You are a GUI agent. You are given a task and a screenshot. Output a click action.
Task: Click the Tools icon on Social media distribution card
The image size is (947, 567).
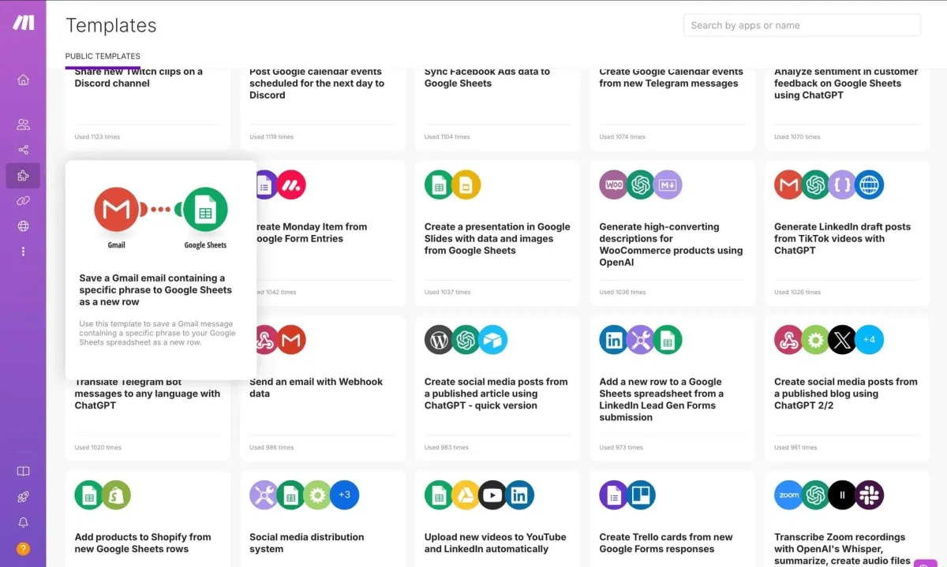tap(264, 495)
